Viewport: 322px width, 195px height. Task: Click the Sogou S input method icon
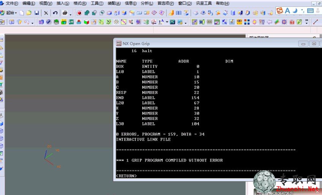(279, 11)
